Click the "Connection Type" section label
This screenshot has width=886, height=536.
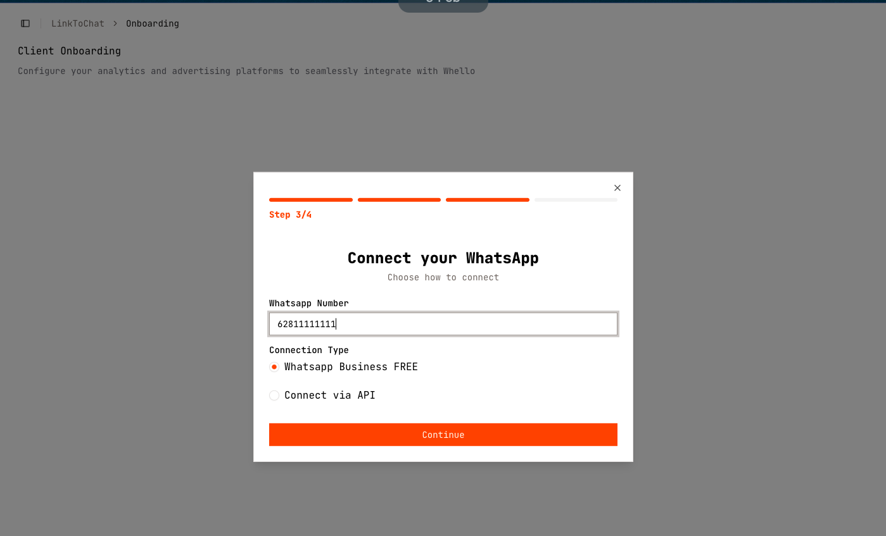pyautogui.click(x=308, y=350)
